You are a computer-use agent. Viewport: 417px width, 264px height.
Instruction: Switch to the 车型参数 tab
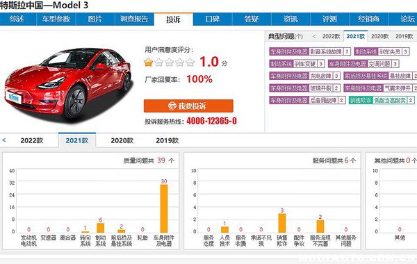tap(56, 19)
